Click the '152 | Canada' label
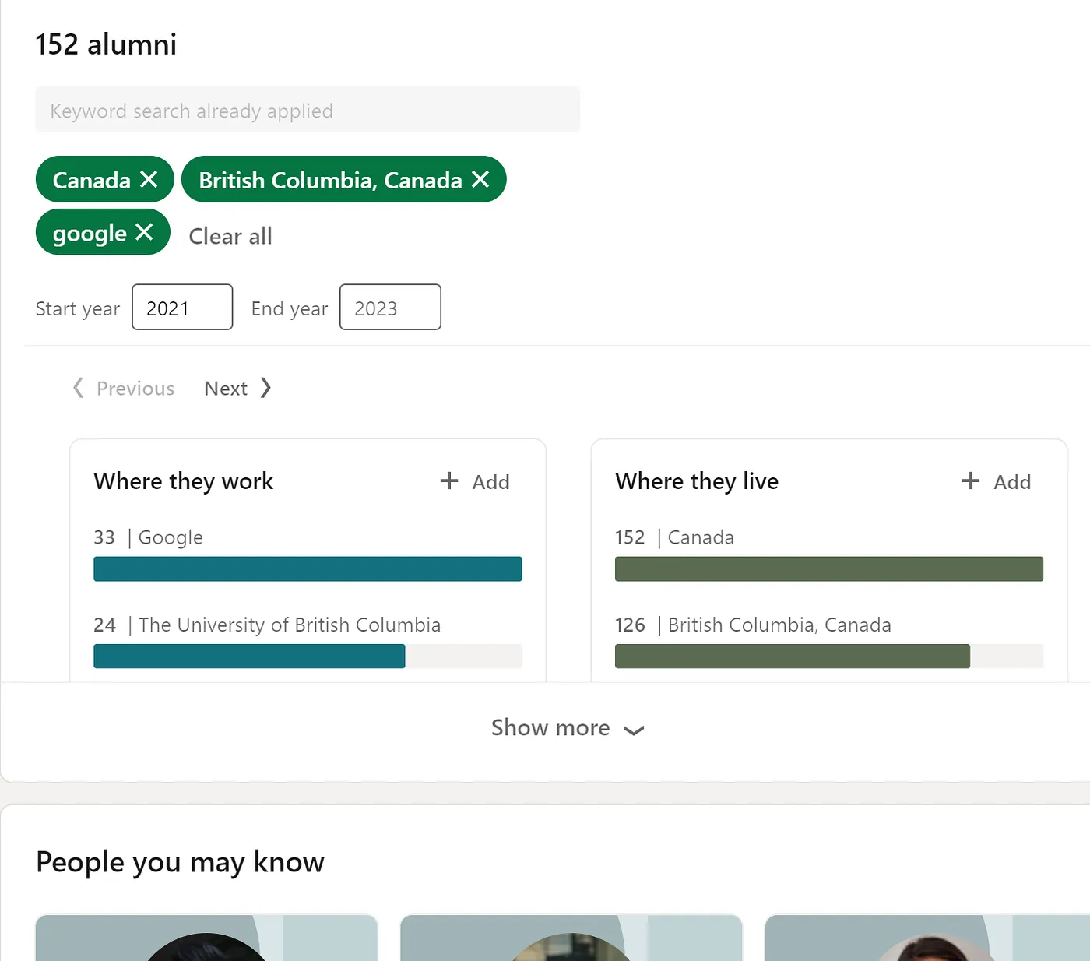 674,537
